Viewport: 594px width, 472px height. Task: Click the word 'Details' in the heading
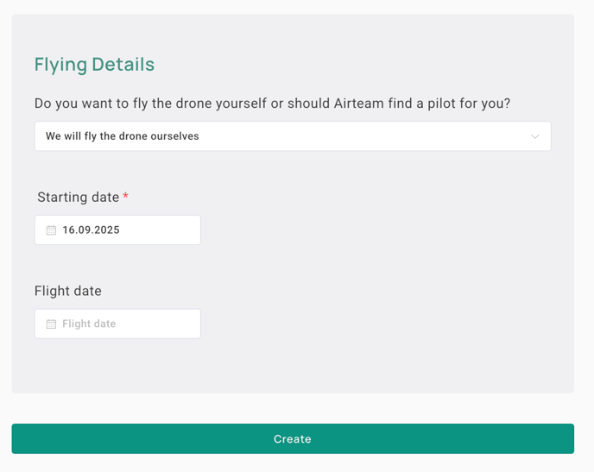coord(123,65)
